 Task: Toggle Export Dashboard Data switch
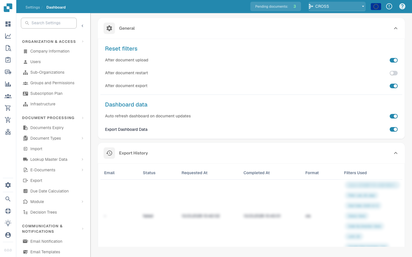(394, 129)
